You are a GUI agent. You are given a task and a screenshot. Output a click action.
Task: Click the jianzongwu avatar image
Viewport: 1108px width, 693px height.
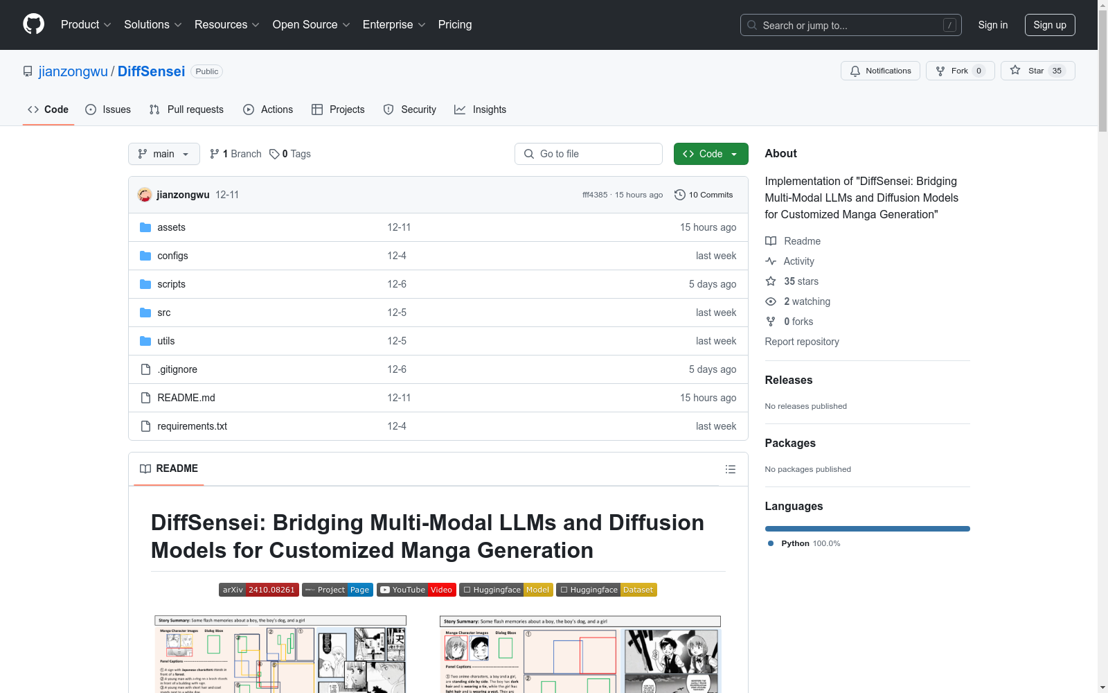point(145,195)
